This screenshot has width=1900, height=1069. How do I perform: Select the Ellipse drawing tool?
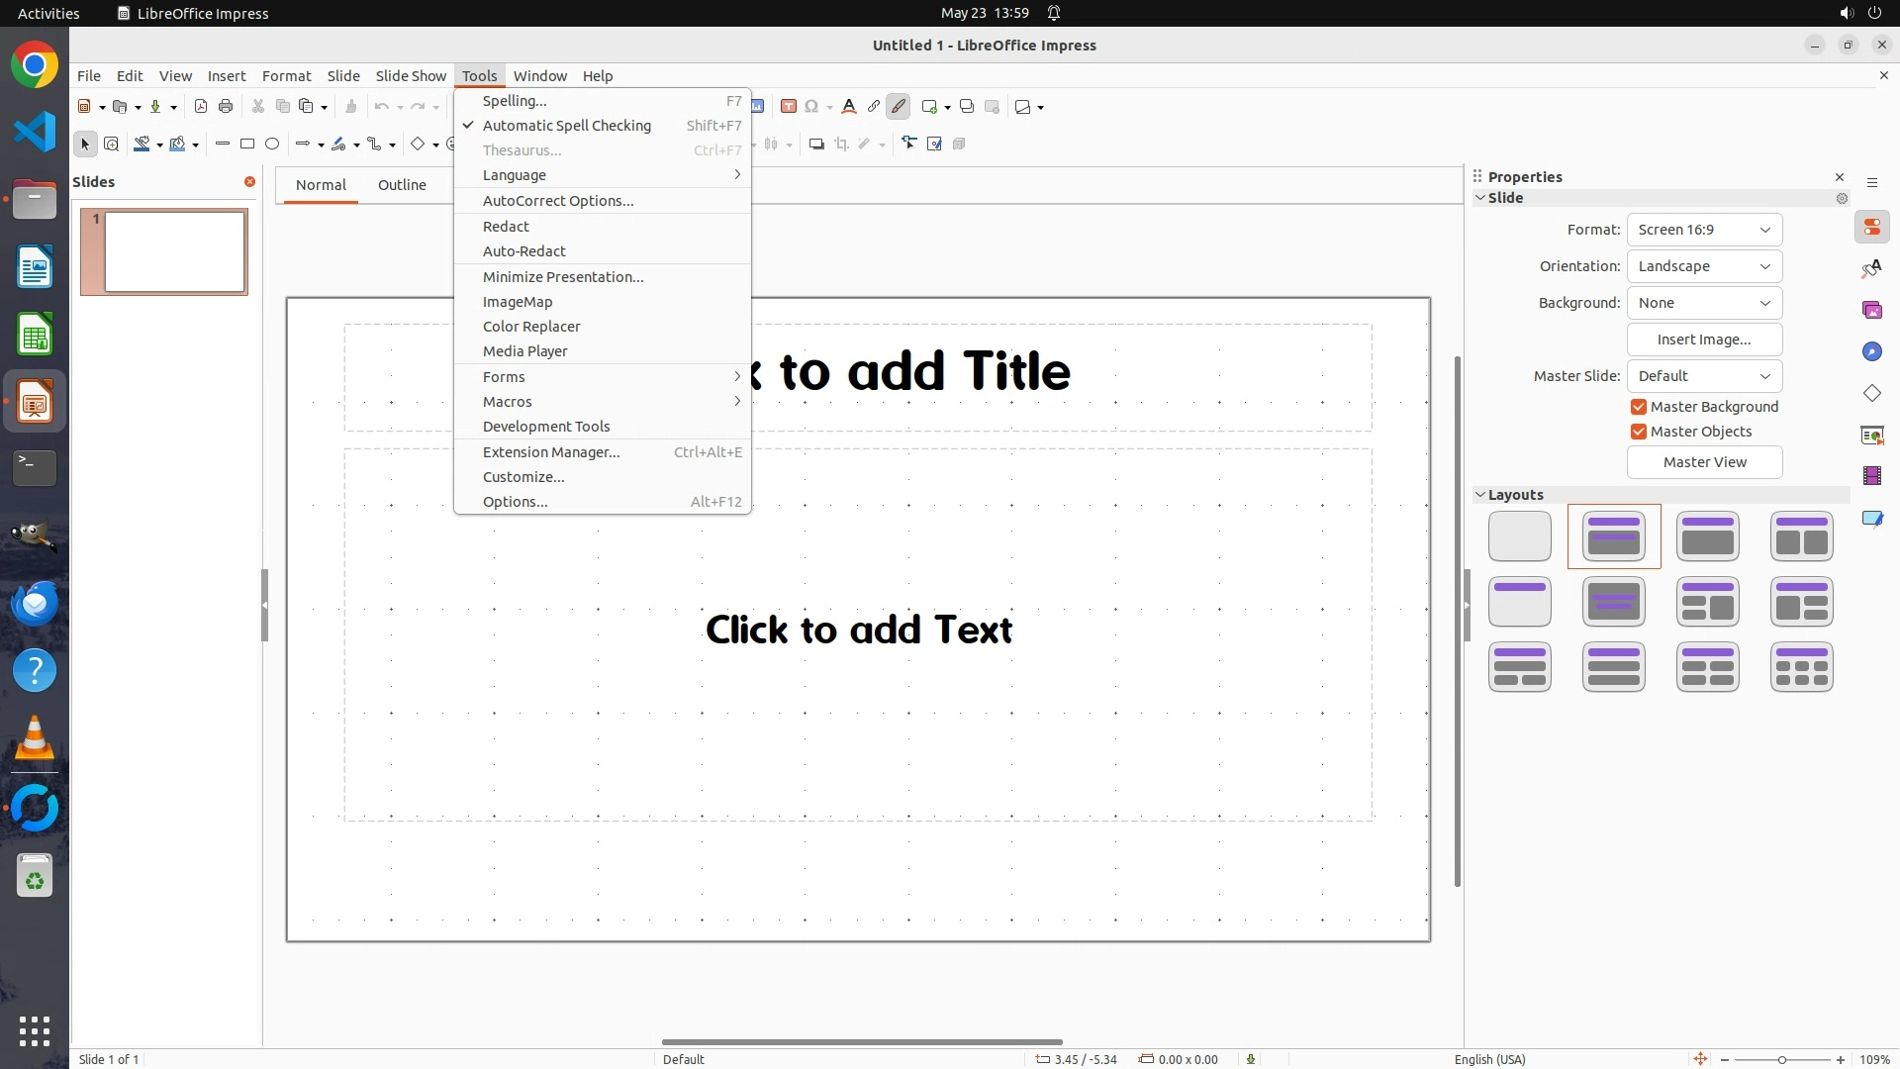click(x=272, y=145)
